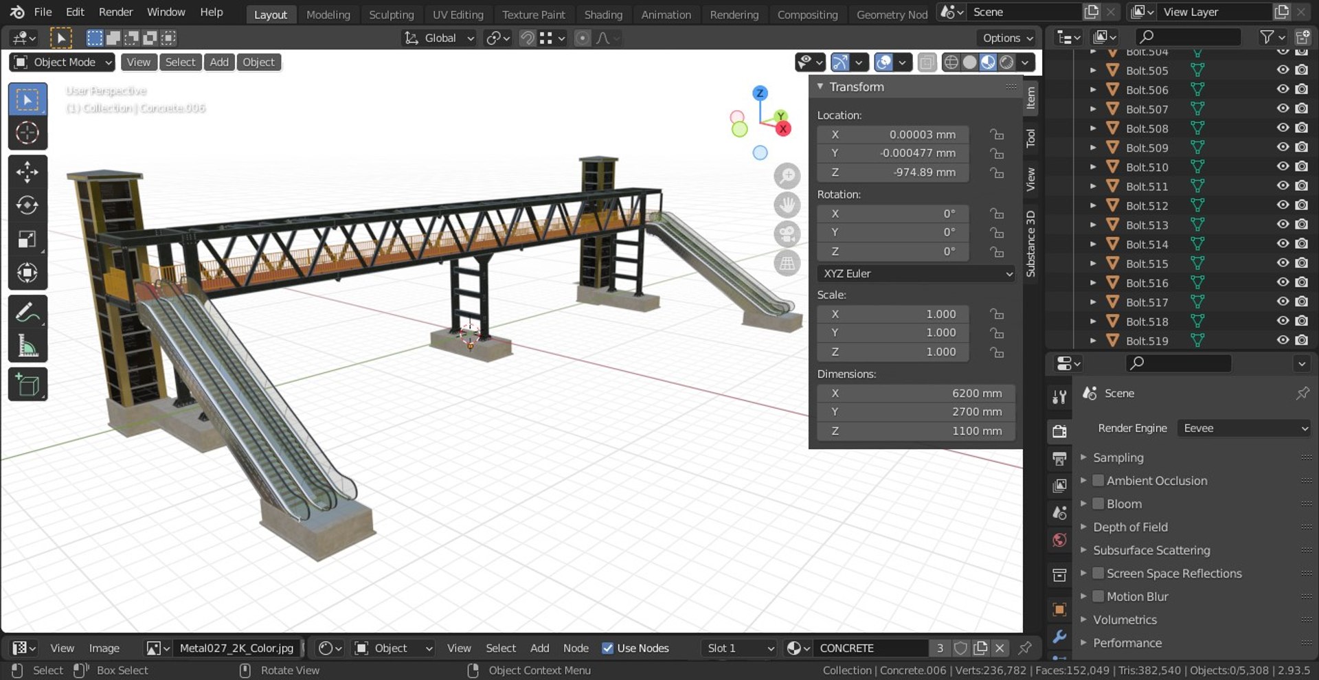
Task: Click the pan view hand icon
Action: coord(787,205)
